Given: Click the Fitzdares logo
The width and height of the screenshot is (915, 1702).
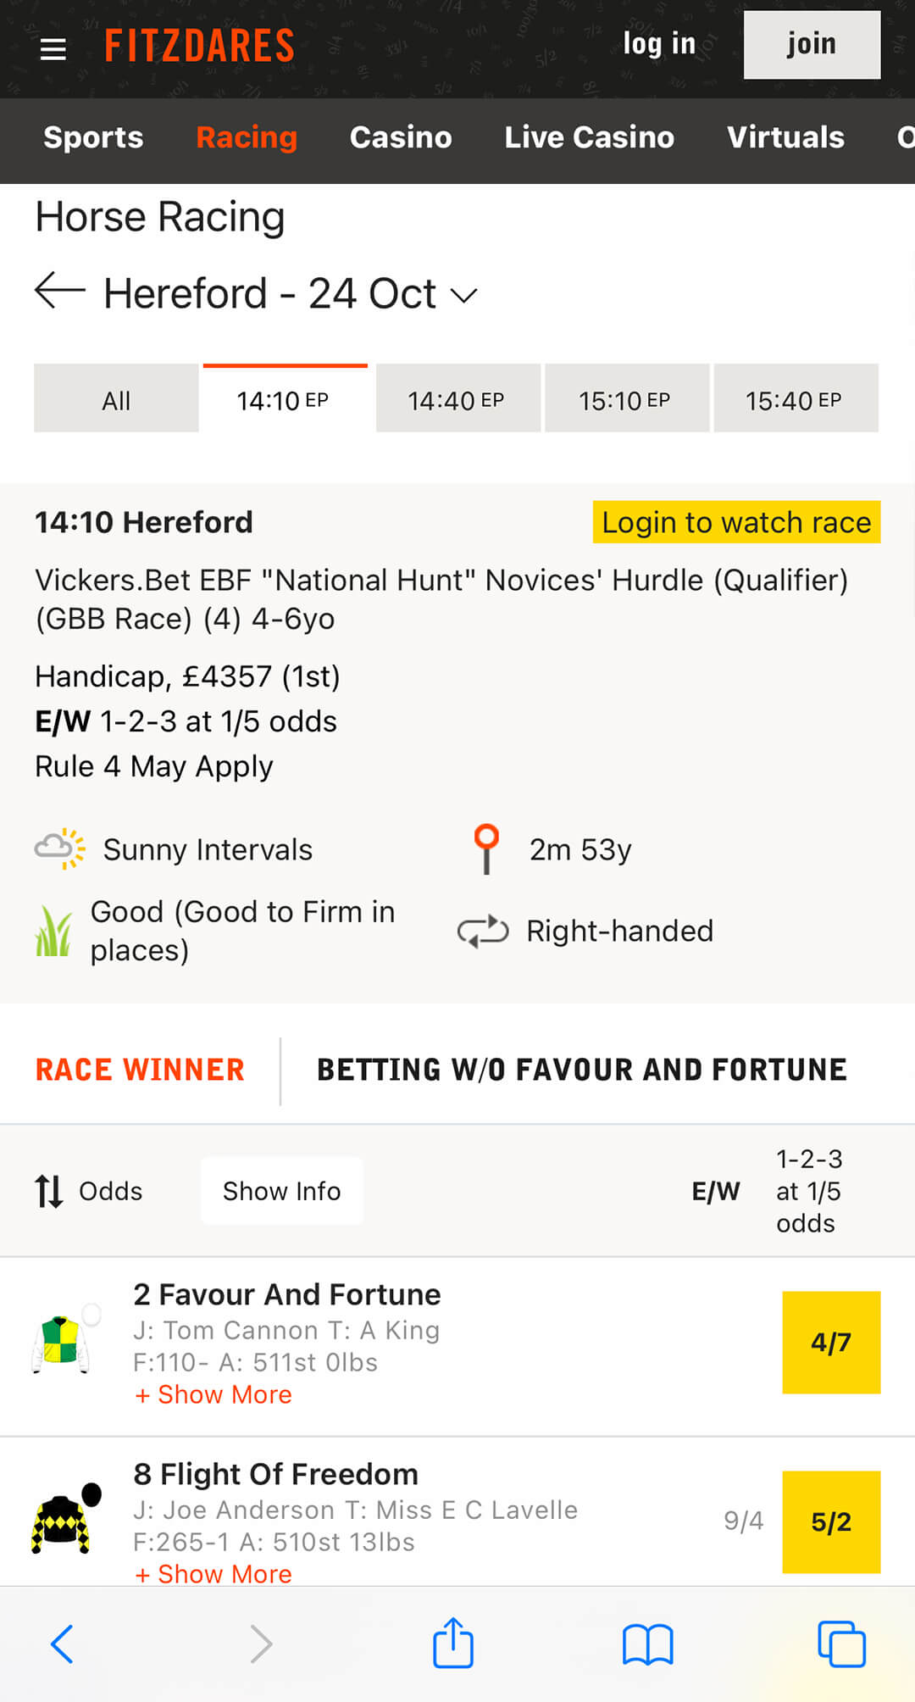Looking at the screenshot, I should coord(200,46).
